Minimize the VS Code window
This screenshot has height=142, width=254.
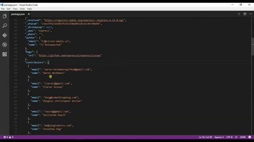tap(233, 5)
